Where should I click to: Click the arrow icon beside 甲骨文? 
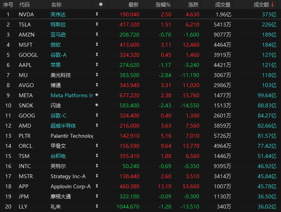click(x=97, y=145)
